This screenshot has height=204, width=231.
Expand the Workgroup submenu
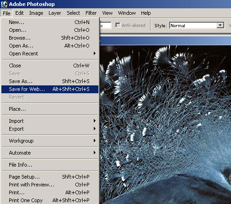(x=50, y=141)
